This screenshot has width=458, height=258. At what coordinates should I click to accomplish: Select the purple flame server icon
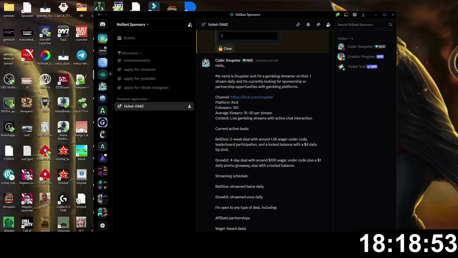tap(103, 158)
